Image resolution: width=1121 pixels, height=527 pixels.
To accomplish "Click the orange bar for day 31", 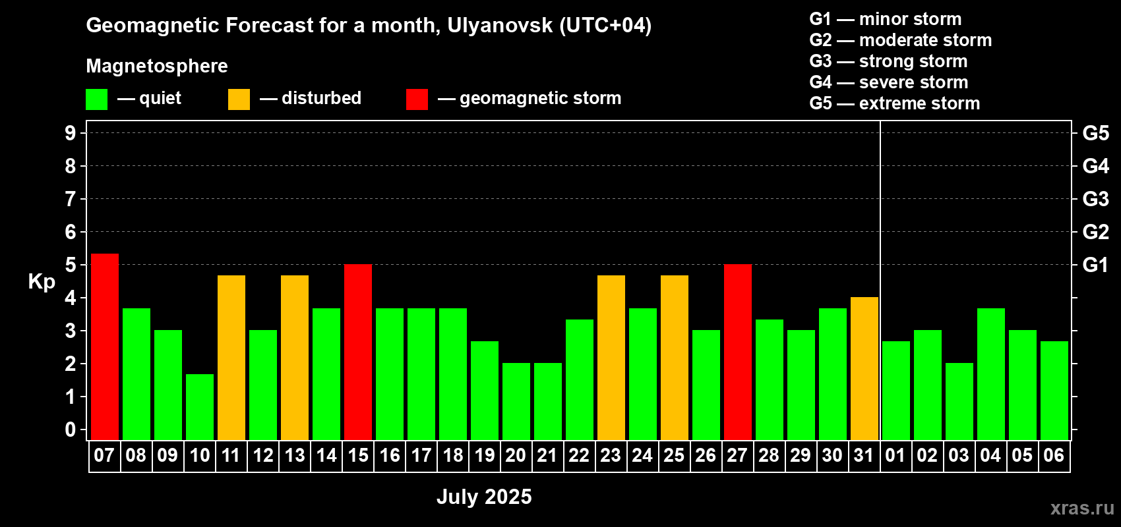I will point(864,369).
